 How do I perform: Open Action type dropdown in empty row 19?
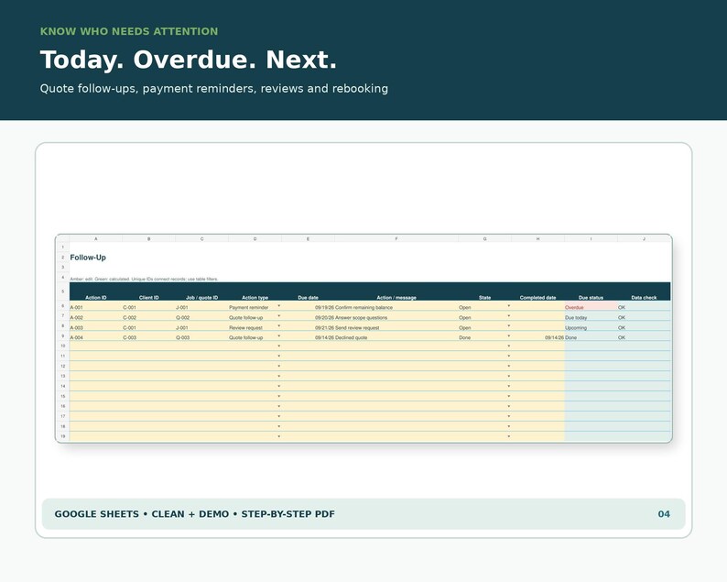pyautogui.click(x=278, y=437)
